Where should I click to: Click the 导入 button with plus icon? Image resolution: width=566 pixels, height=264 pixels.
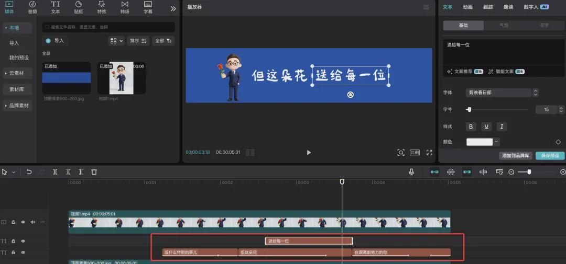point(55,41)
